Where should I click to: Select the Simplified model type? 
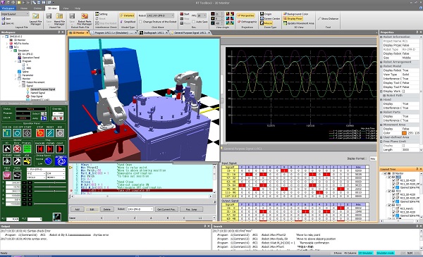tap(128, 22)
